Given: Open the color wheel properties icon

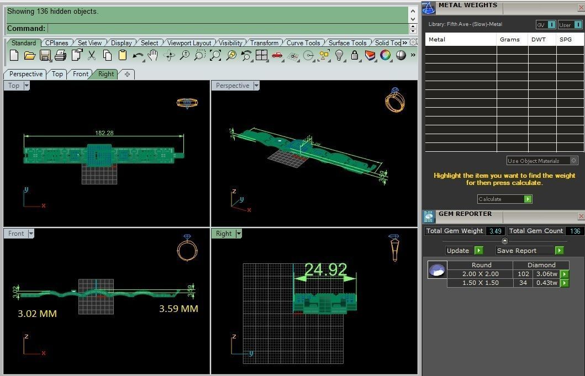Looking at the screenshot, I should [385, 55].
